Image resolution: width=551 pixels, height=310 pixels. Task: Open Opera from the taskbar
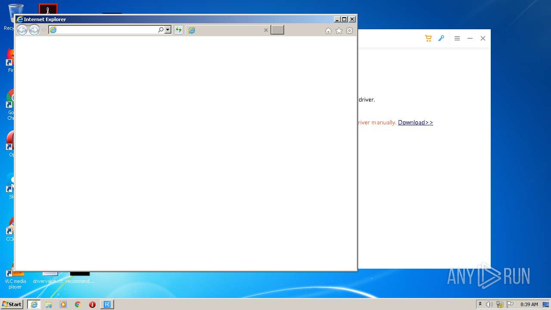click(92, 304)
